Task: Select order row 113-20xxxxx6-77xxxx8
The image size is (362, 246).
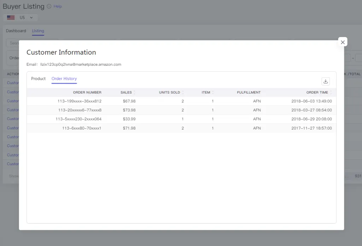Action: (80, 110)
